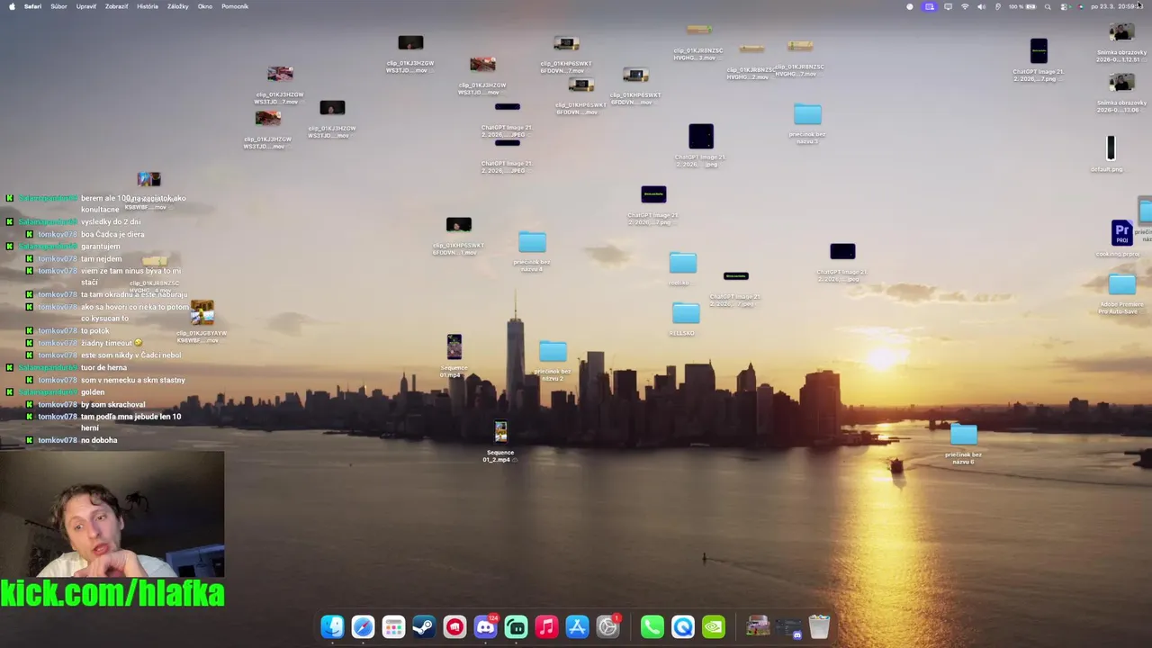Click the purple screen sharing menu icon

[x=929, y=6]
